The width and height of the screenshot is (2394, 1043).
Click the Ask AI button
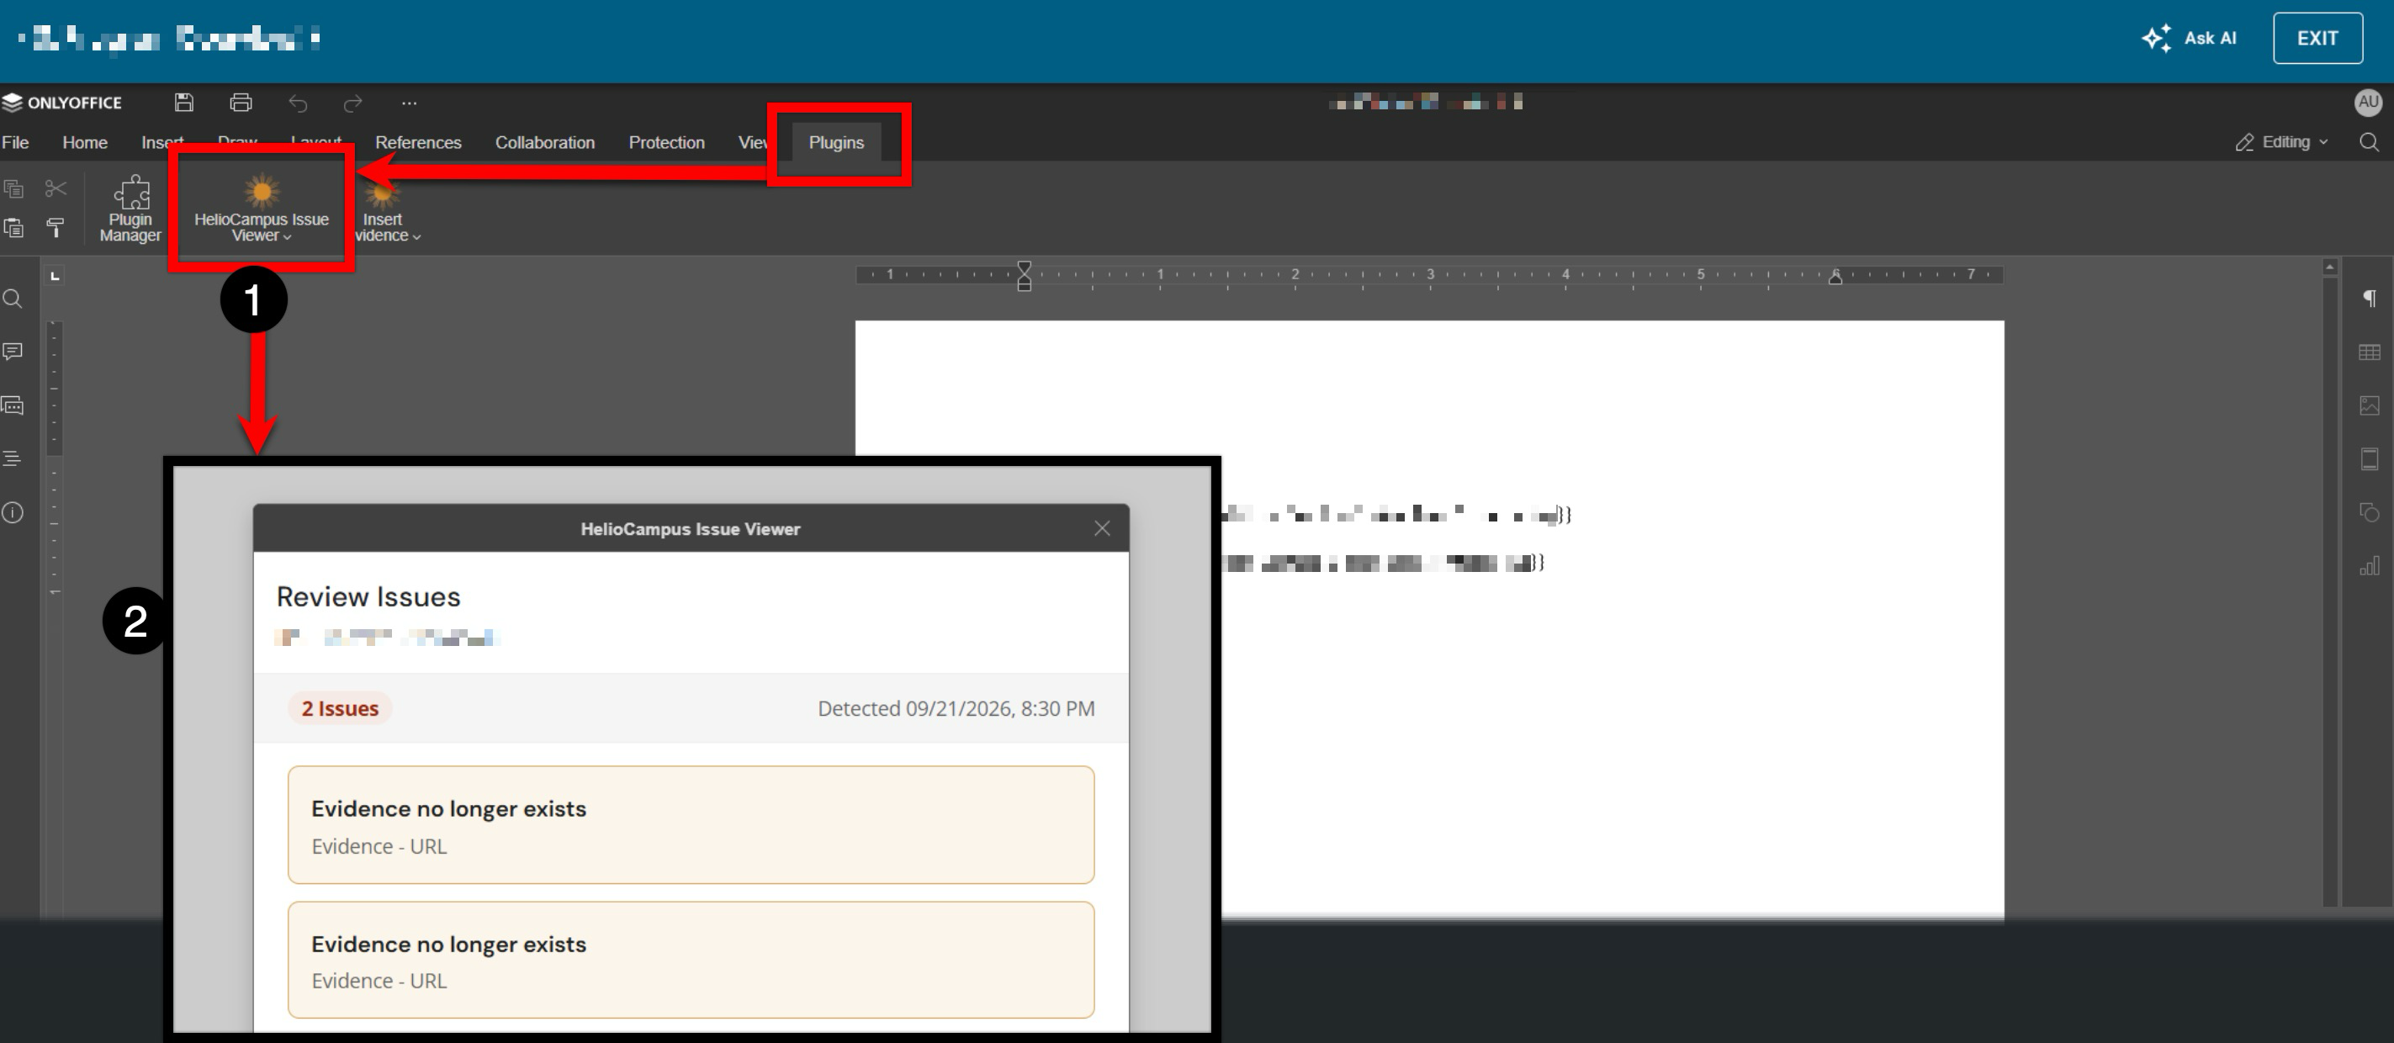click(x=2189, y=38)
